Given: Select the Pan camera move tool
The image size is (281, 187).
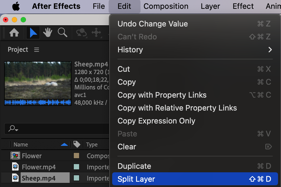Looking at the screenshot, I should click(x=97, y=33).
